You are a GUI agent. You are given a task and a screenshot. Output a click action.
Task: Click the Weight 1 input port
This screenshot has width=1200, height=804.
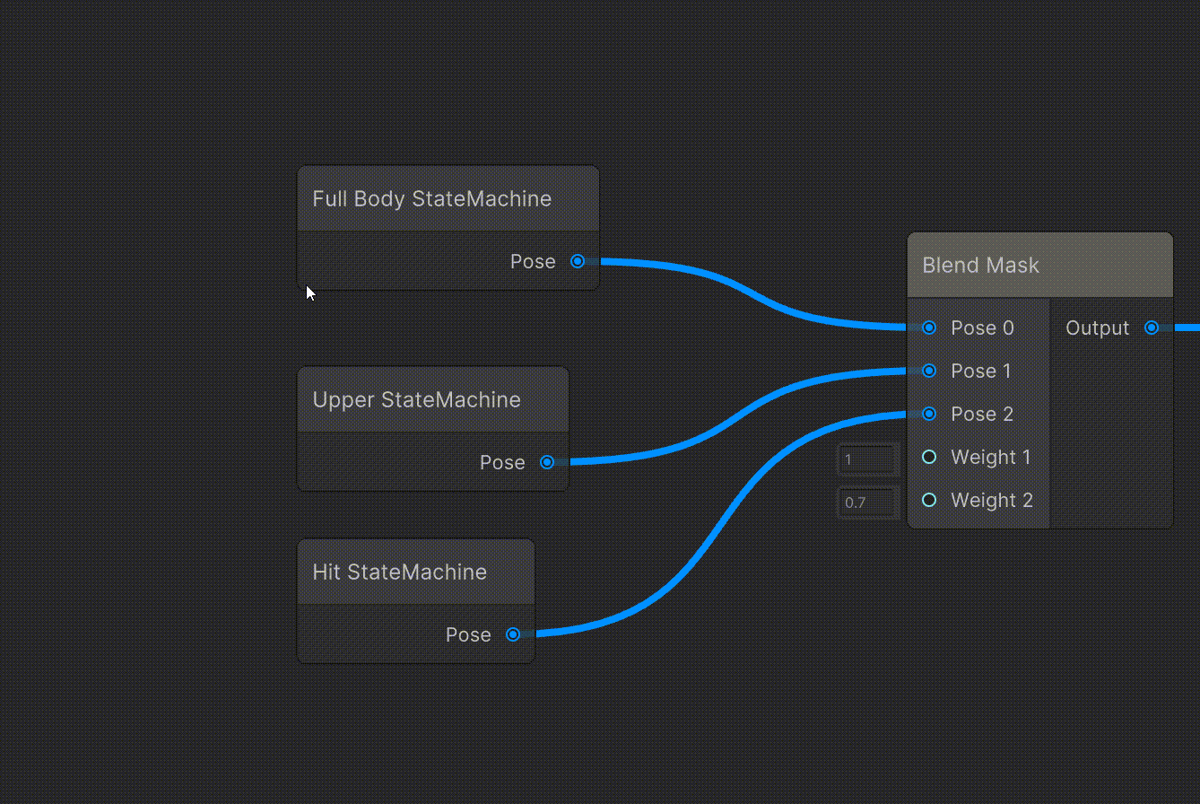(929, 458)
